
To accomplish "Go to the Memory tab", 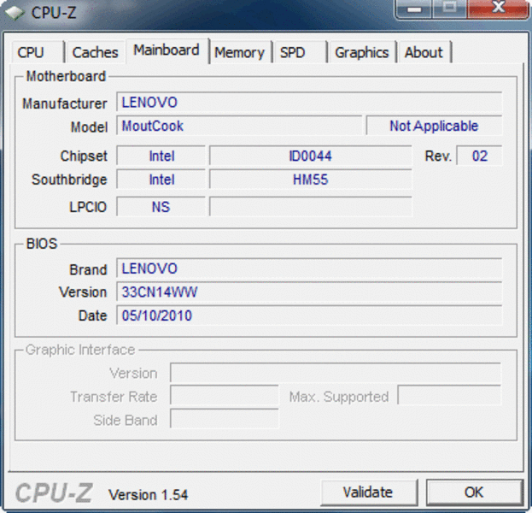I will [x=241, y=52].
